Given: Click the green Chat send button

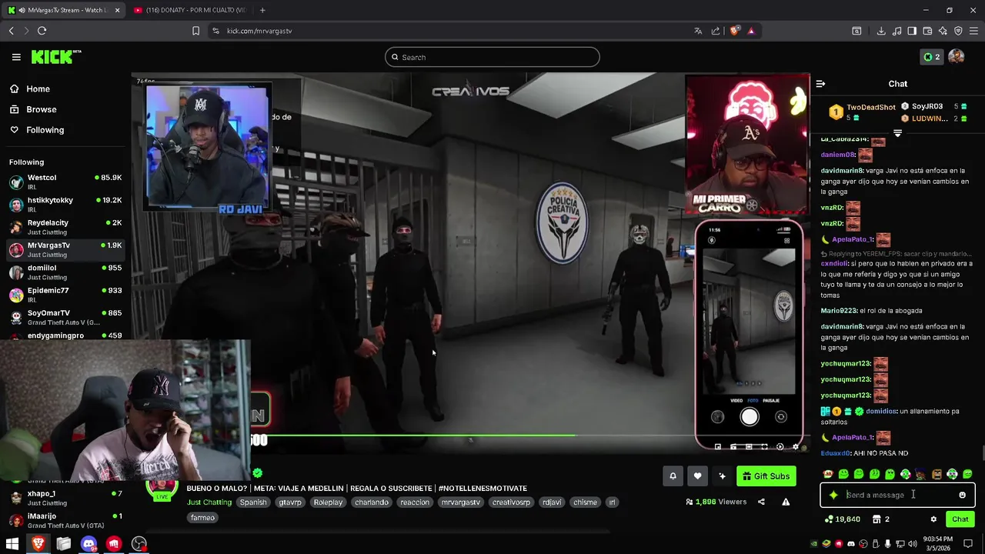Looking at the screenshot, I should [x=960, y=519].
